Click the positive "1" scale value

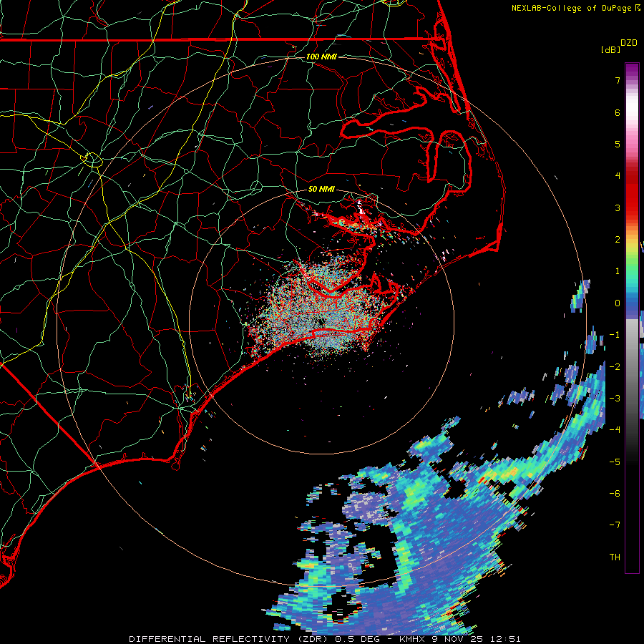[x=618, y=271]
